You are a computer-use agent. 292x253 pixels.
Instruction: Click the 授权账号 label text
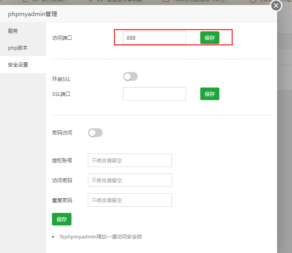[x=62, y=161]
